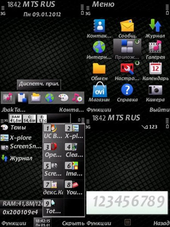Select the highlighted Приложения tile

[127, 49]
